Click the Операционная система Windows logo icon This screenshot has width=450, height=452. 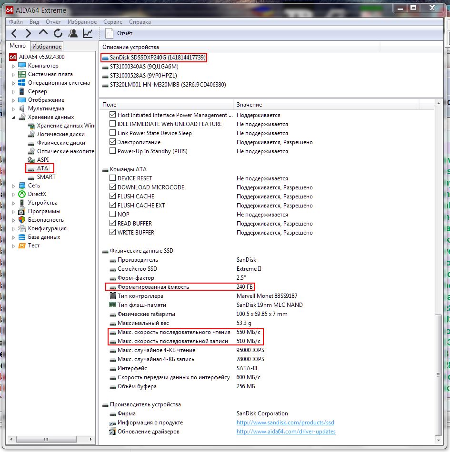21,83
